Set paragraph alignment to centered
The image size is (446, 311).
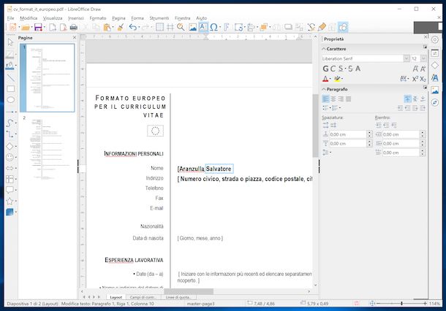pyautogui.click(x=333, y=99)
